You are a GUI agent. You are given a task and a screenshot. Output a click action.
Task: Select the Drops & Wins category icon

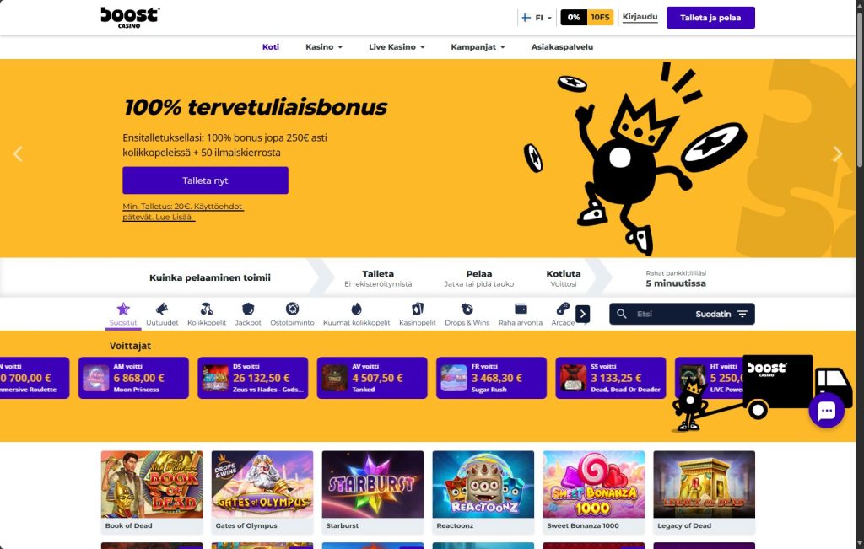click(x=467, y=309)
